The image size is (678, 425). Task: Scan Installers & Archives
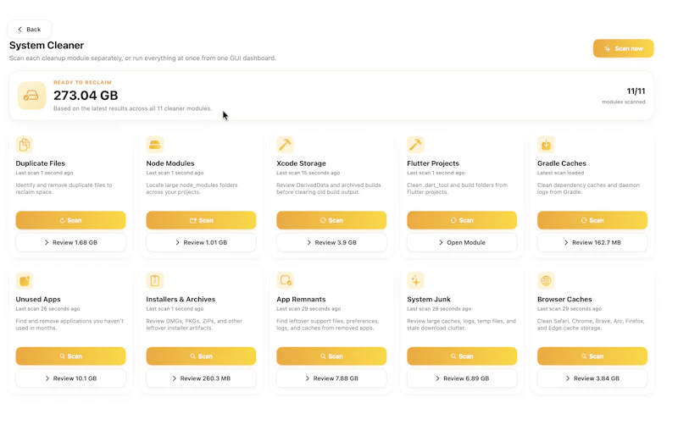201,356
